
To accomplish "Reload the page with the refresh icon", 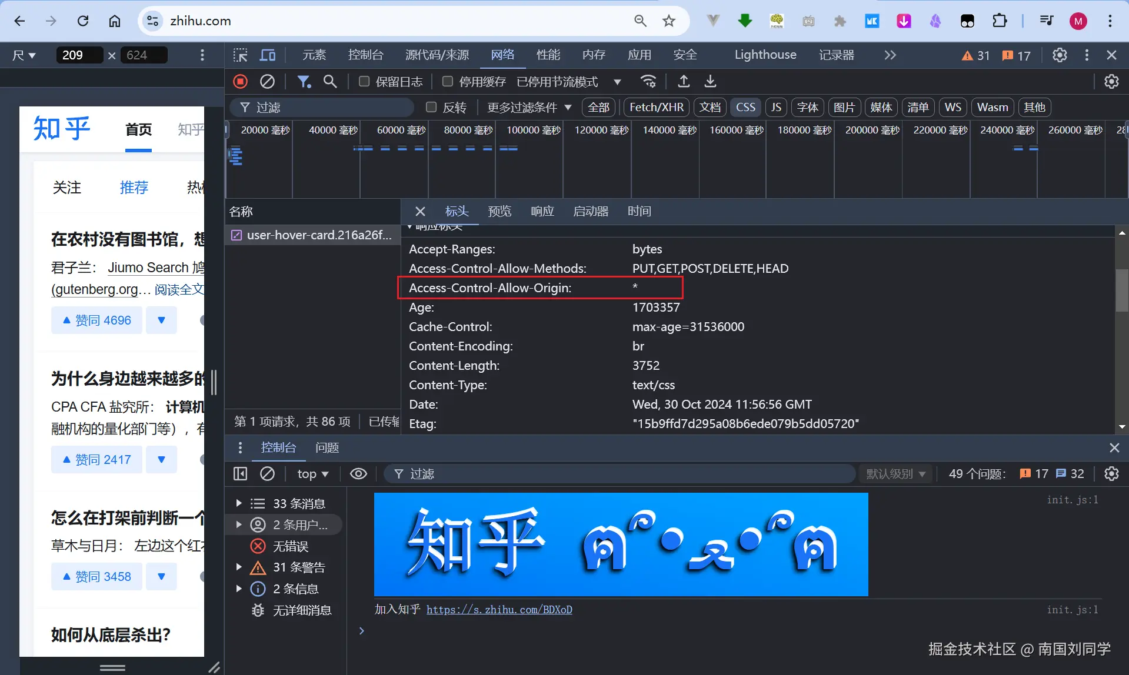I will click(83, 21).
